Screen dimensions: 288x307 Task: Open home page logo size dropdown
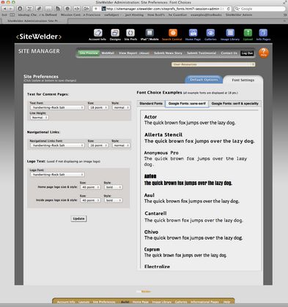pos(90,187)
